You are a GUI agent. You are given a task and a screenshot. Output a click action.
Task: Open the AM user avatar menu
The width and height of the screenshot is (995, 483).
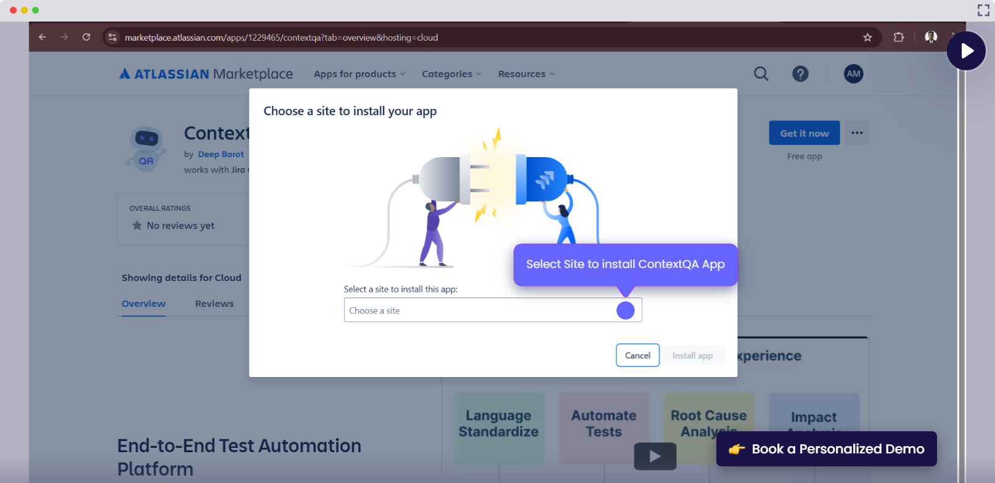coord(853,74)
